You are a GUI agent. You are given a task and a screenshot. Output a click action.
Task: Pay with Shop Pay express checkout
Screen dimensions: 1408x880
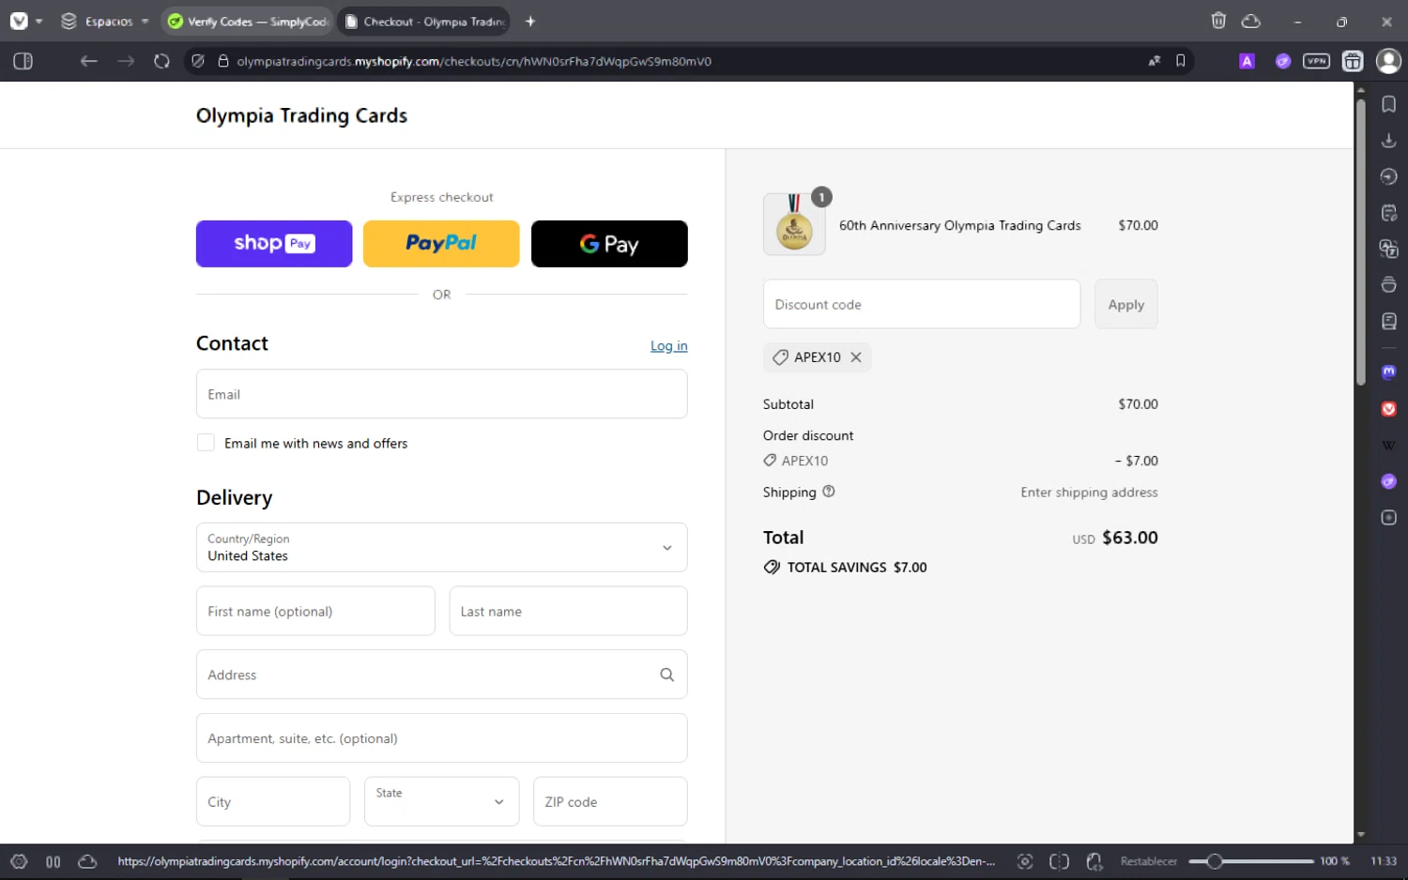274,244
